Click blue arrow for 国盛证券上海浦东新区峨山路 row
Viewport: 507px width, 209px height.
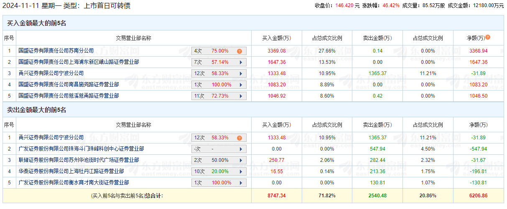point(241,62)
